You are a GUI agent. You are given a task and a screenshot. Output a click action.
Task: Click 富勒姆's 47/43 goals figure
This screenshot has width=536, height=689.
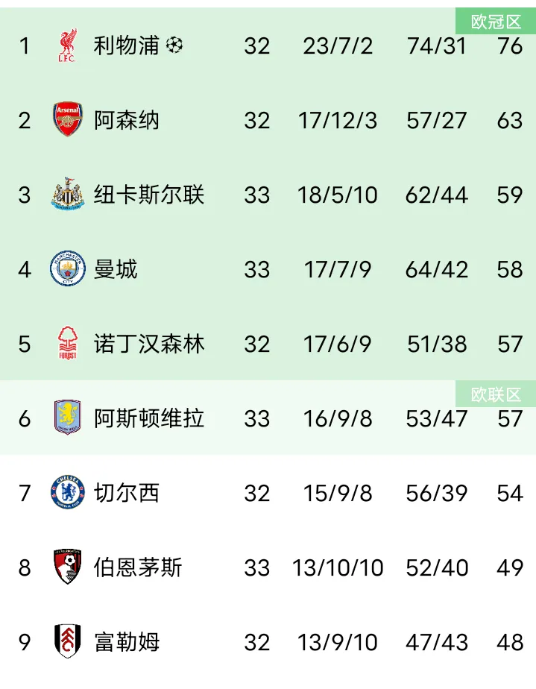click(437, 641)
